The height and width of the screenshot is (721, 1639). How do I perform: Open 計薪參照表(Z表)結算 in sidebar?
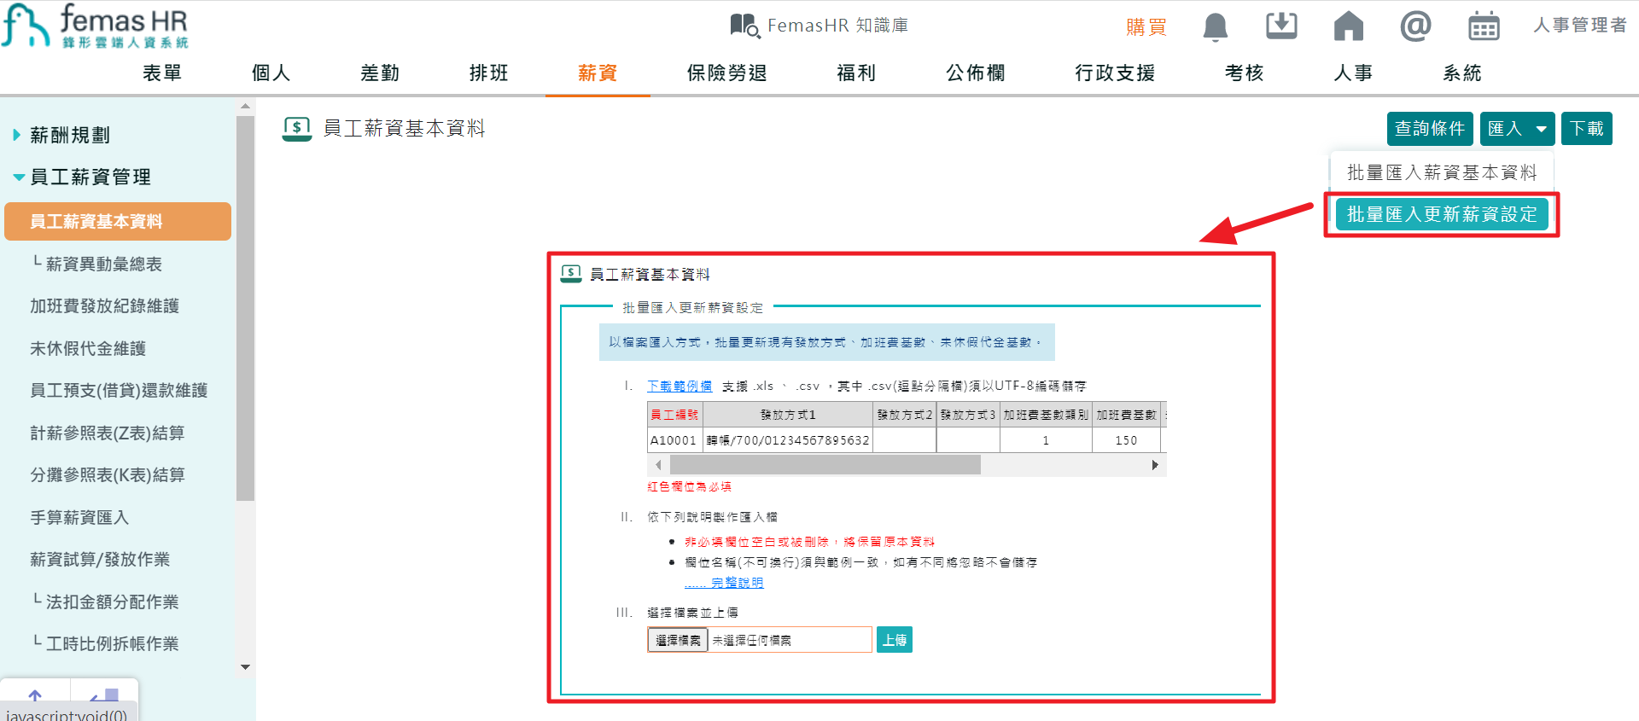click(x=108, y=433)
